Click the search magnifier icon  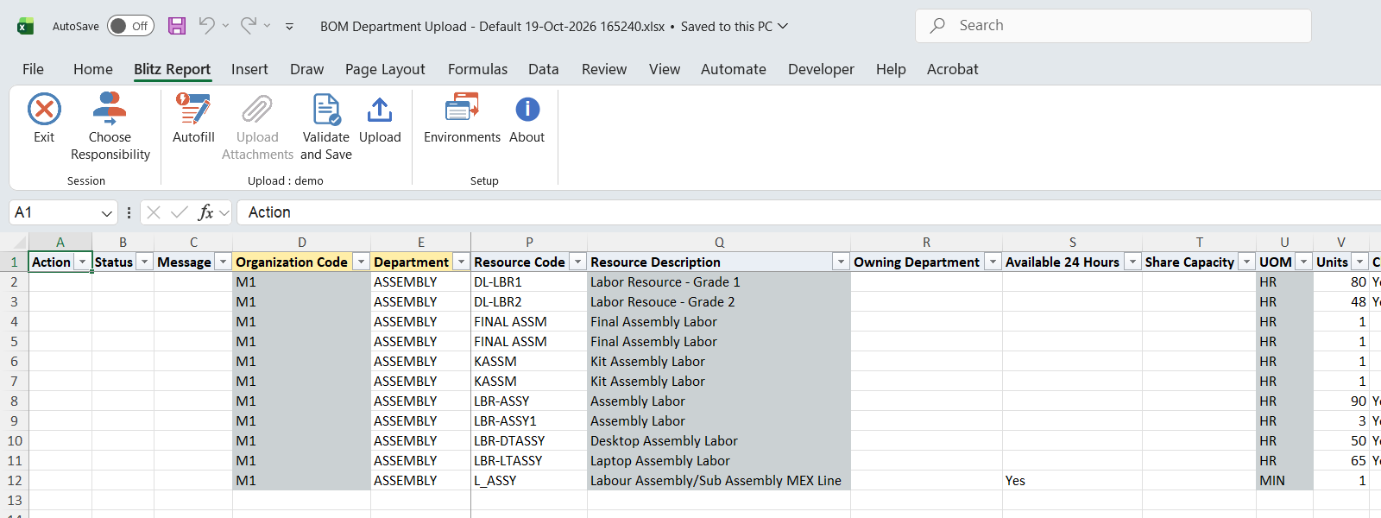[937, 26]
